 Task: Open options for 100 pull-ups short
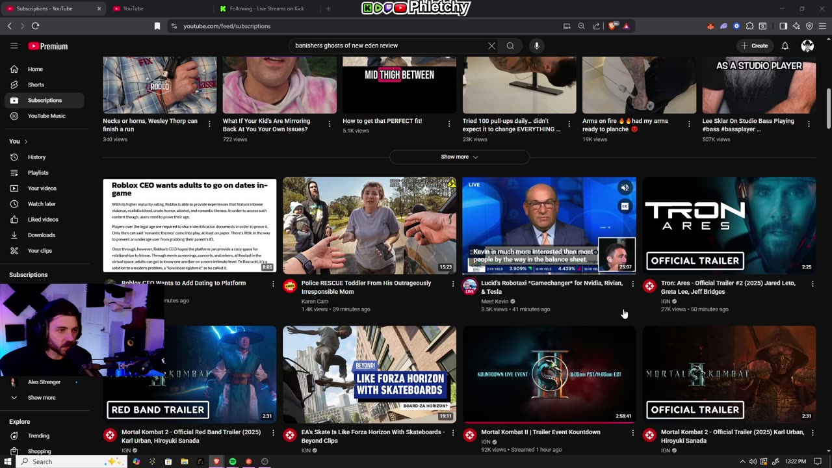569,123
